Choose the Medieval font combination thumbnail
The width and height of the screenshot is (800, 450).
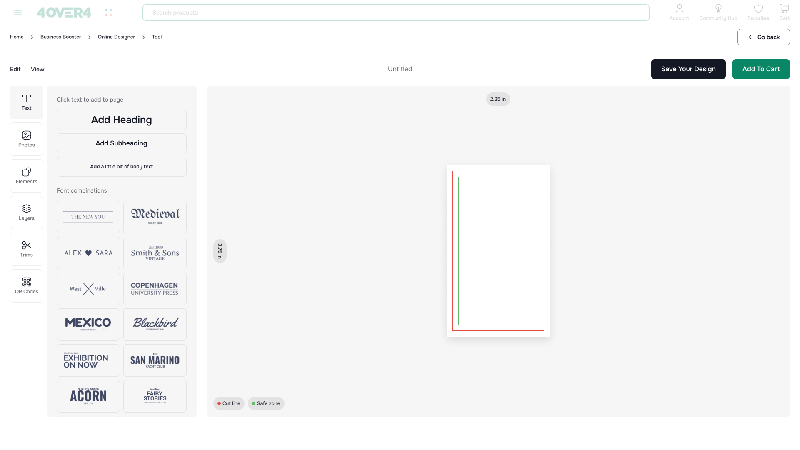155,217
